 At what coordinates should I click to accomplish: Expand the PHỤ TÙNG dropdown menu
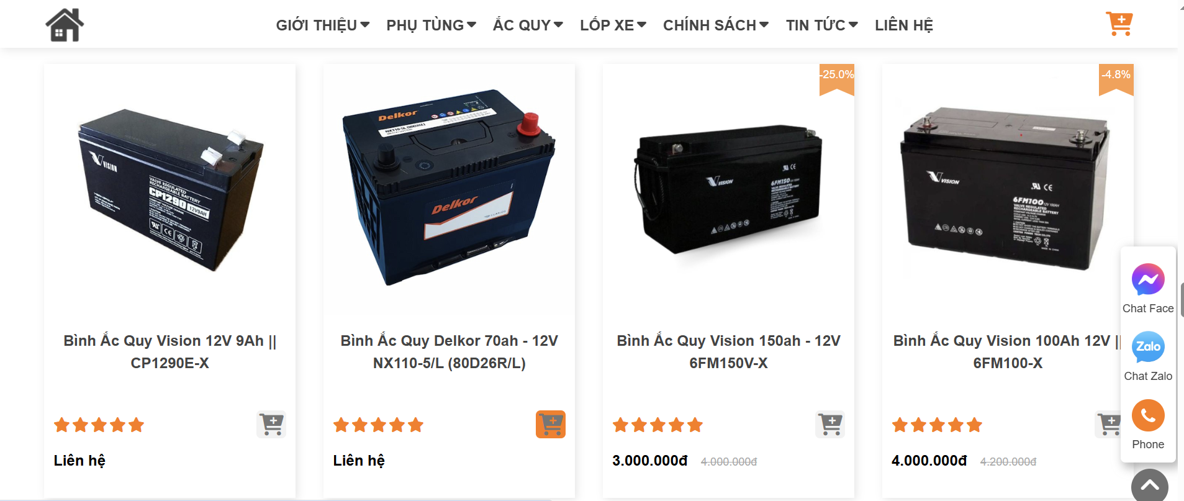431,25
